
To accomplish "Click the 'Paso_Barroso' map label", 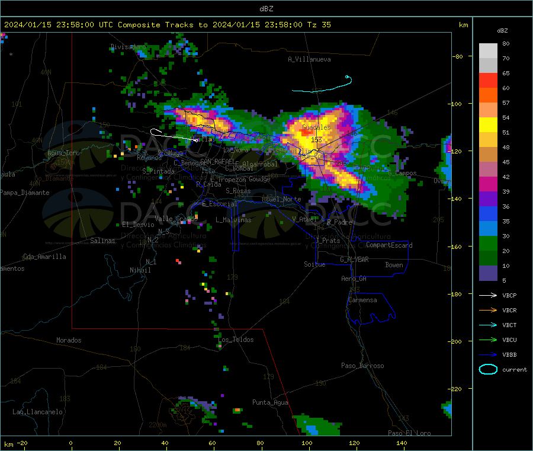I will point(362,366).
